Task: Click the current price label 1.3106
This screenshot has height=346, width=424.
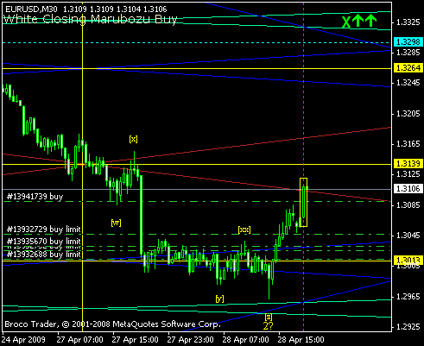Action: coord(408,189)
